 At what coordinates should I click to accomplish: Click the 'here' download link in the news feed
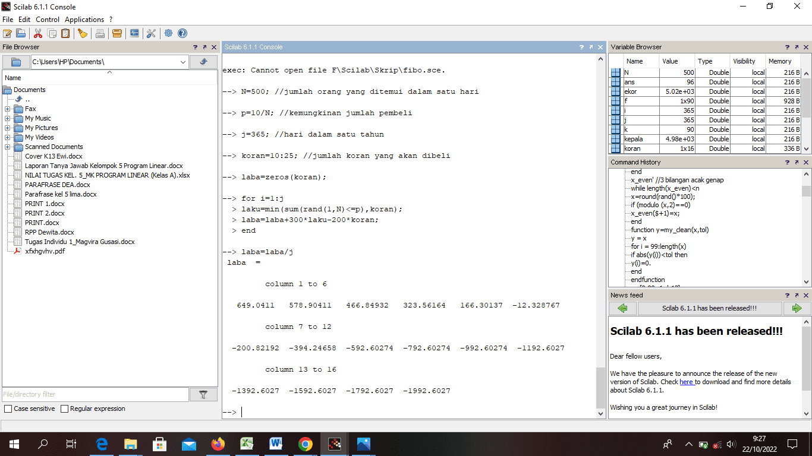[687, 382]
